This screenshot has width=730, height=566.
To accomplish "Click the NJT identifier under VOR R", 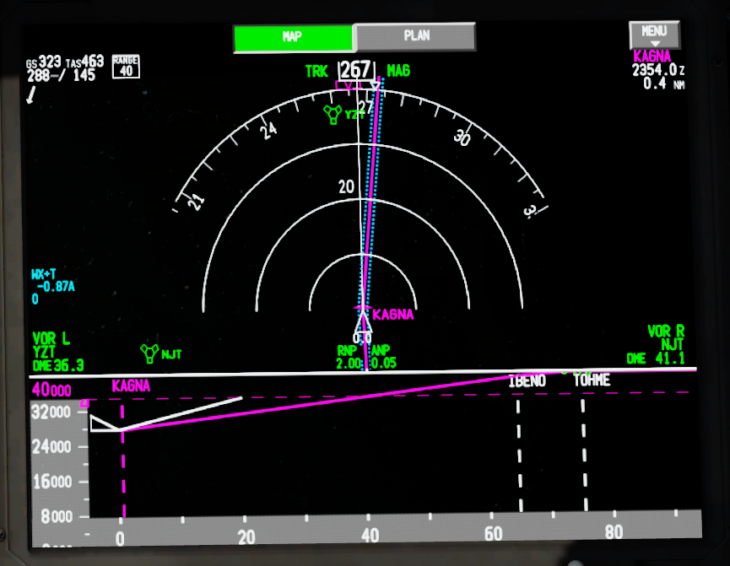I will [673, 344].
